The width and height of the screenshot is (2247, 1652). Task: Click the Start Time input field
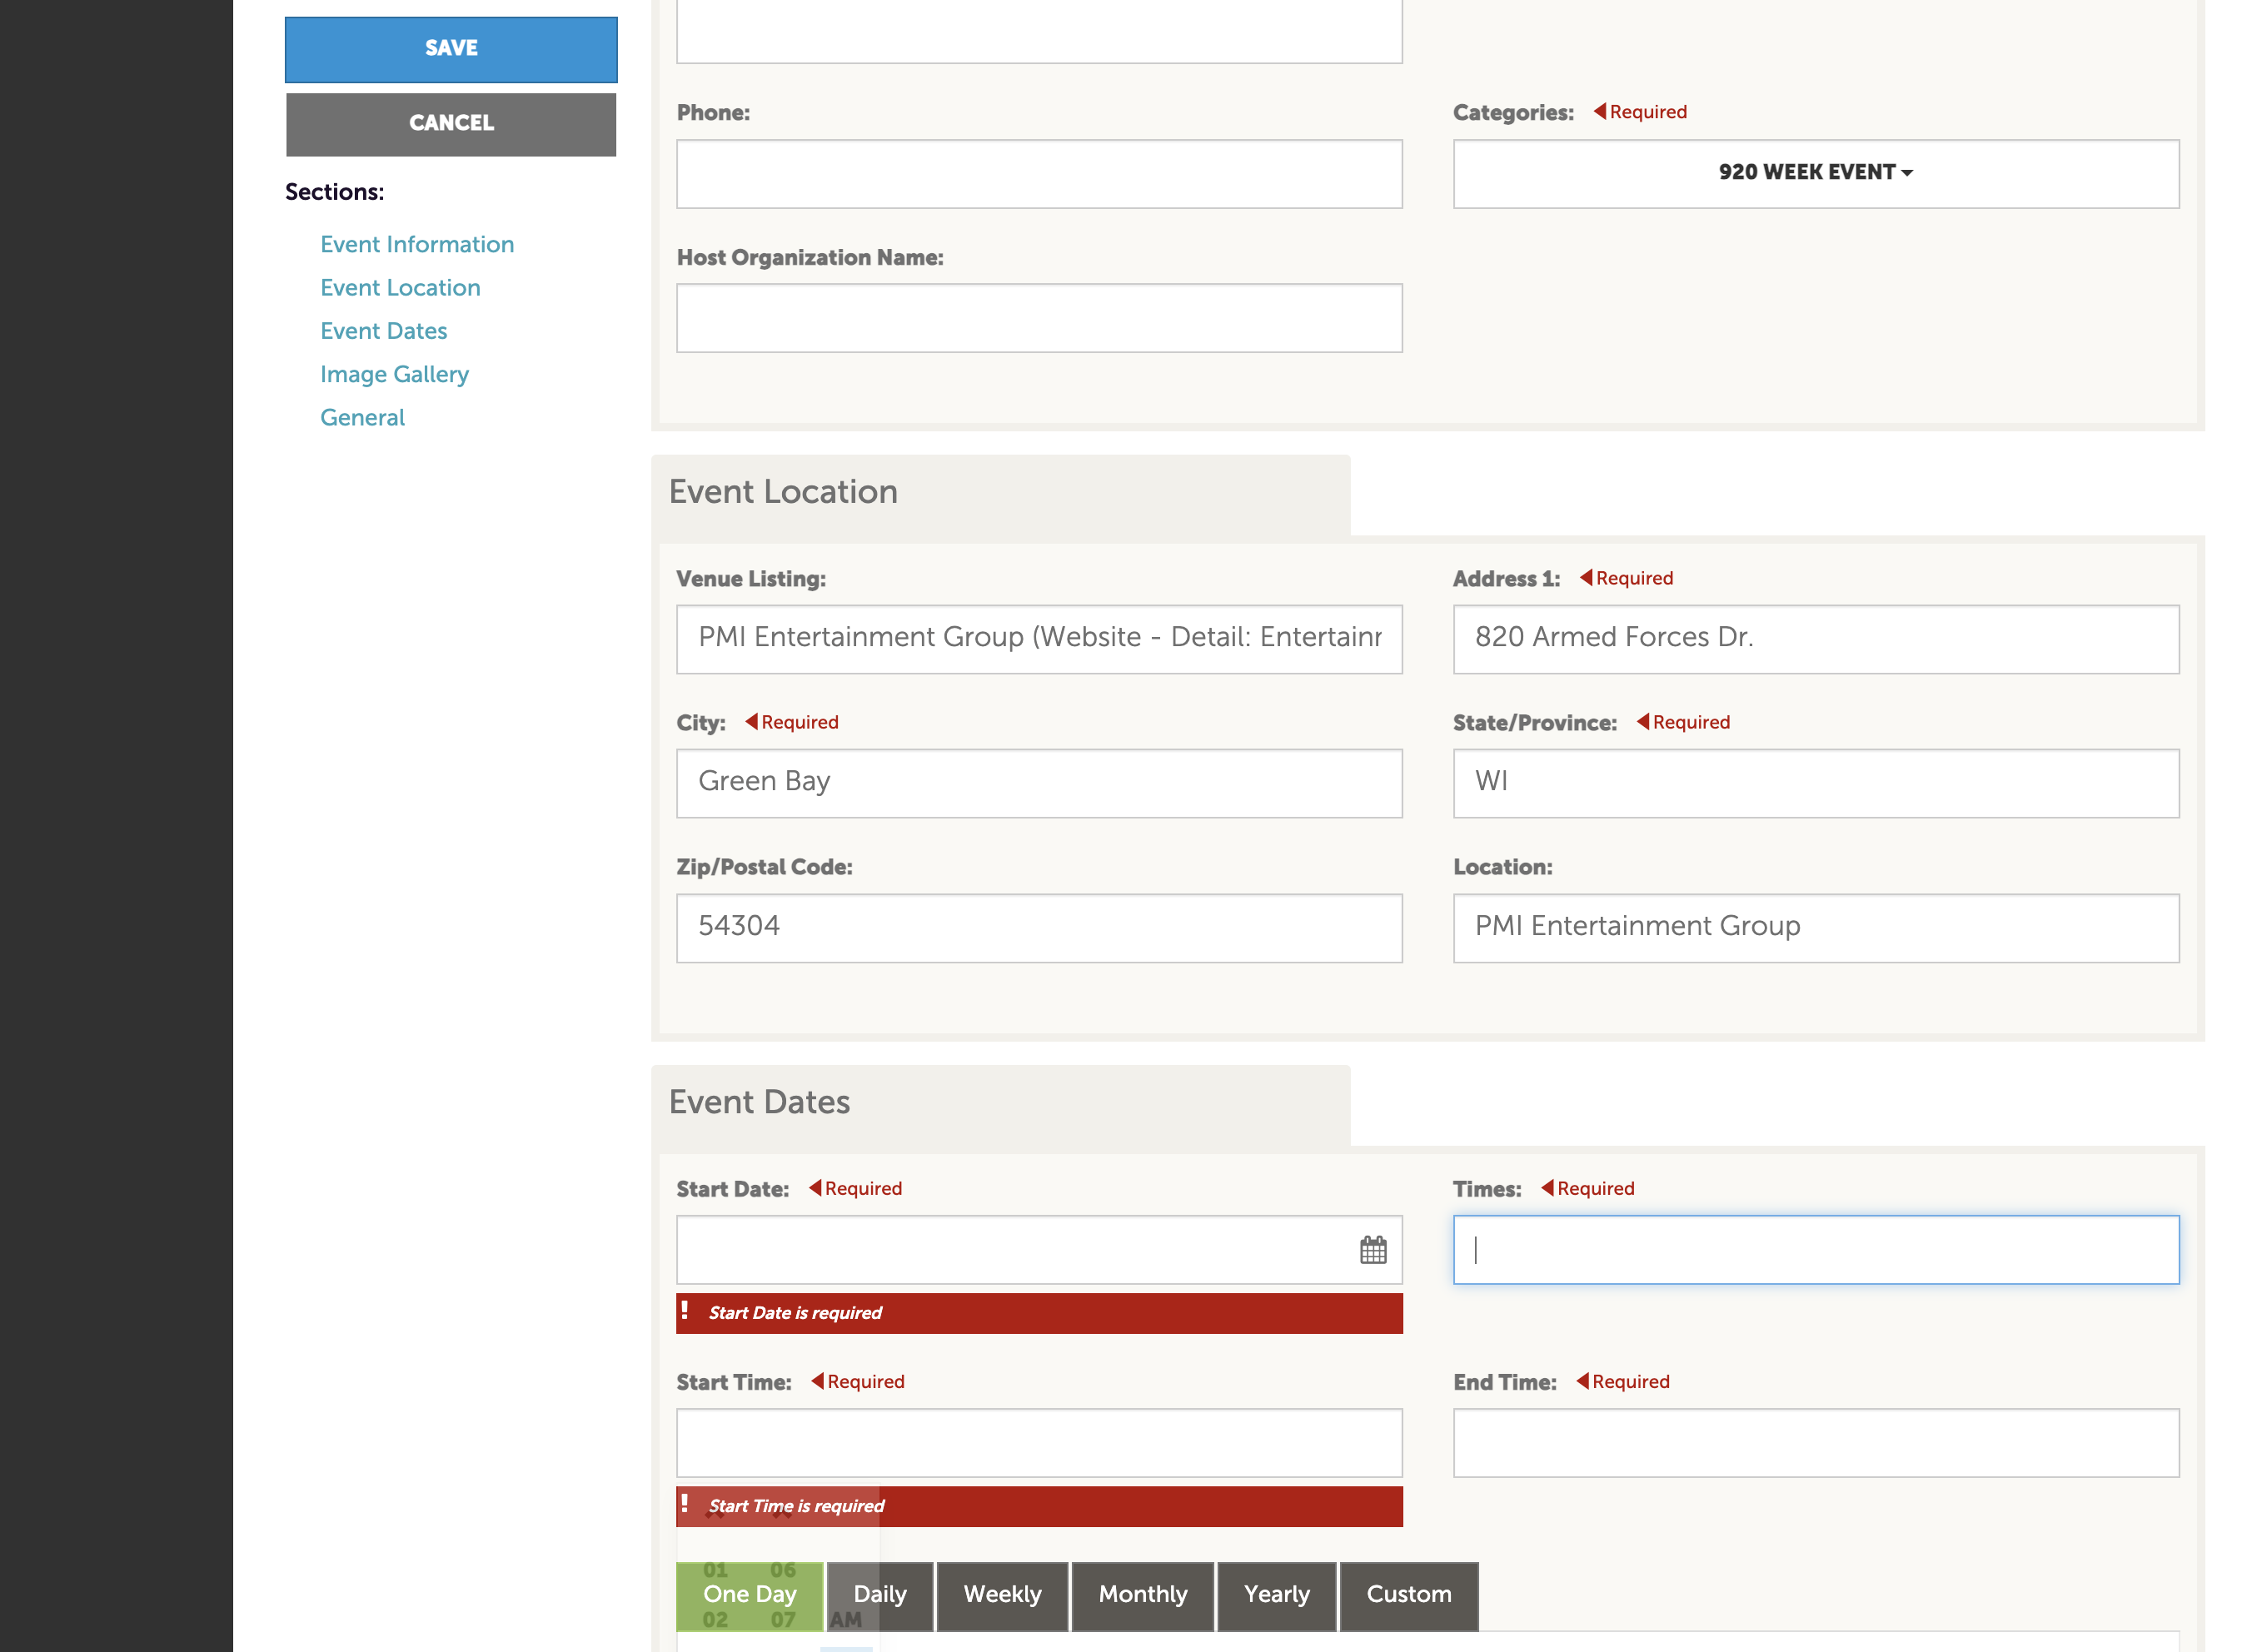pyautogui.click(x=1039, y=1443)
